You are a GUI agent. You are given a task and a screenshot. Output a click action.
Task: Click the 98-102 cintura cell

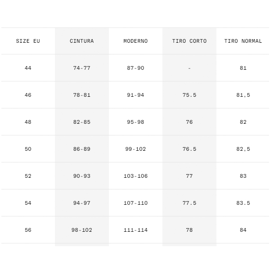82,230
